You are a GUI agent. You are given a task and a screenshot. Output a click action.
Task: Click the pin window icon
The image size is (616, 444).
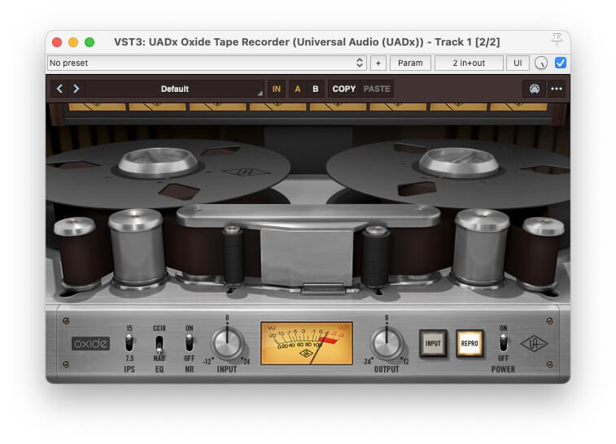coord(557,41)
